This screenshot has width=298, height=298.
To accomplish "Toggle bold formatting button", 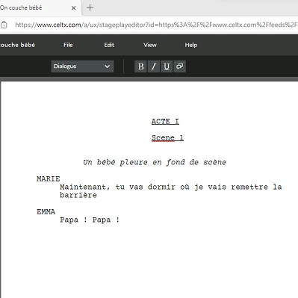I will [140, 66].
